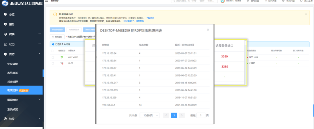Go to previous page in pagination
The image size is (314, 129).
(166, 115)
